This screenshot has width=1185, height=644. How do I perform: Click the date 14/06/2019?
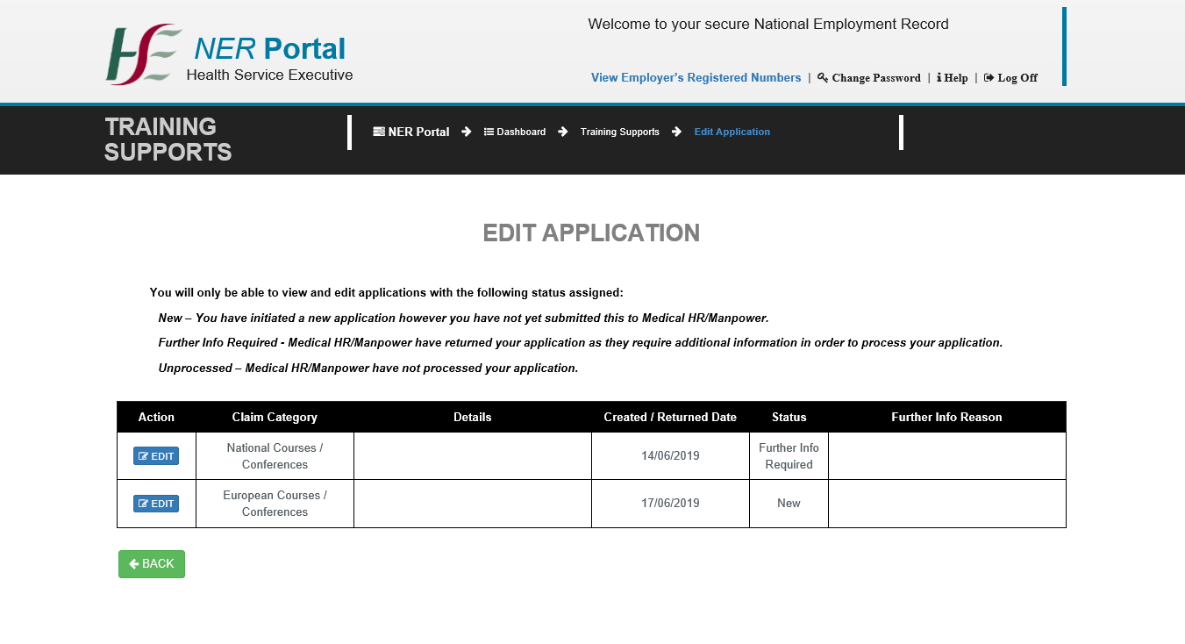(670, 456)
